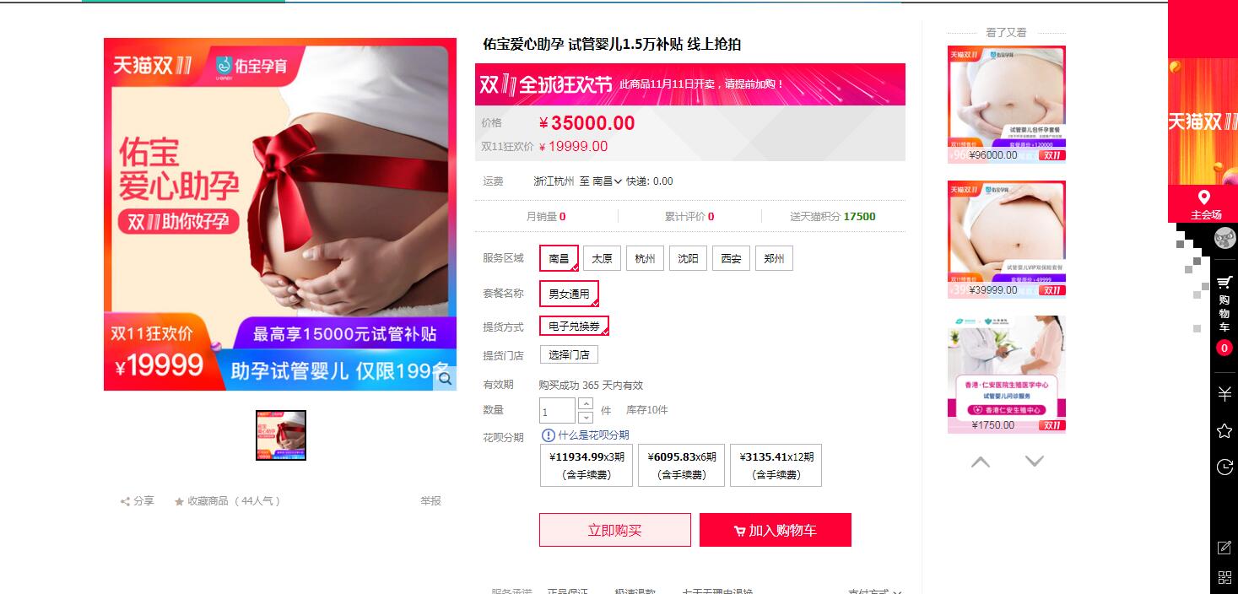The image size is (1238, 594).
Task: Open the ¥96000 recommended product thumbnail
Action: 1007,104
